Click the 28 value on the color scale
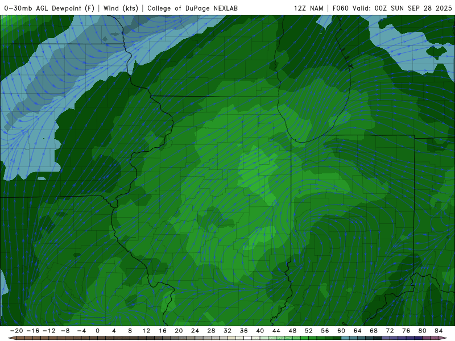455x341 pixels. (211, 331)
